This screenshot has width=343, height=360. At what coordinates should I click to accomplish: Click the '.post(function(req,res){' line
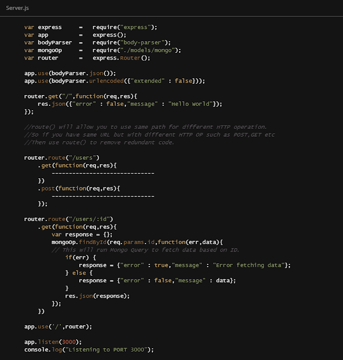(79, 189)
